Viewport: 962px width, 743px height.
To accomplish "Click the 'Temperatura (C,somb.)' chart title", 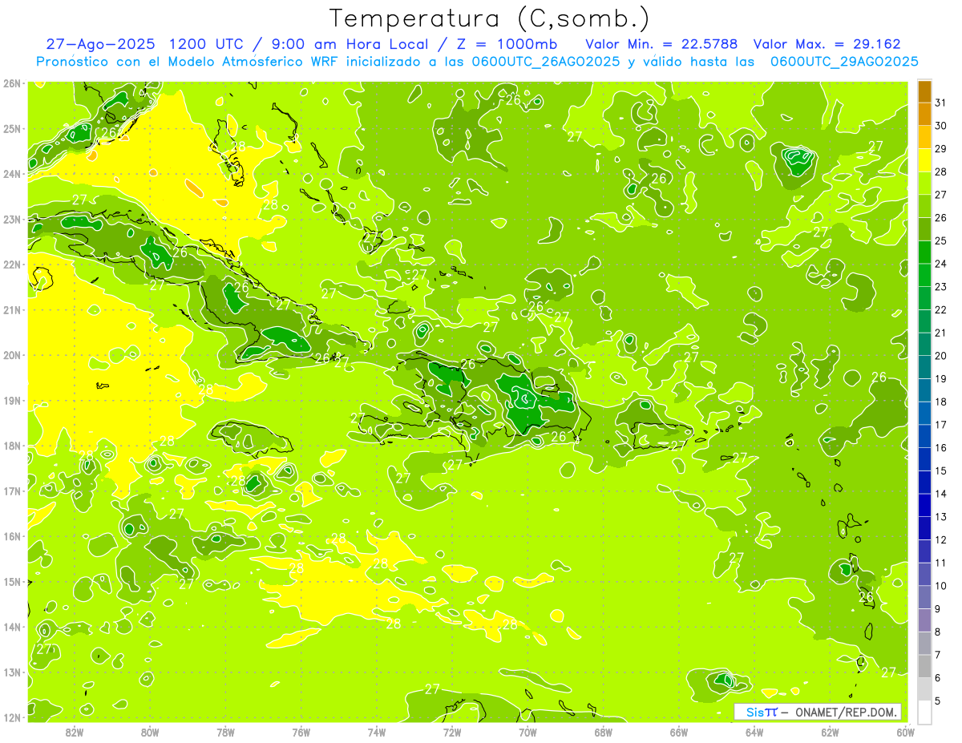I will point(490,18).
